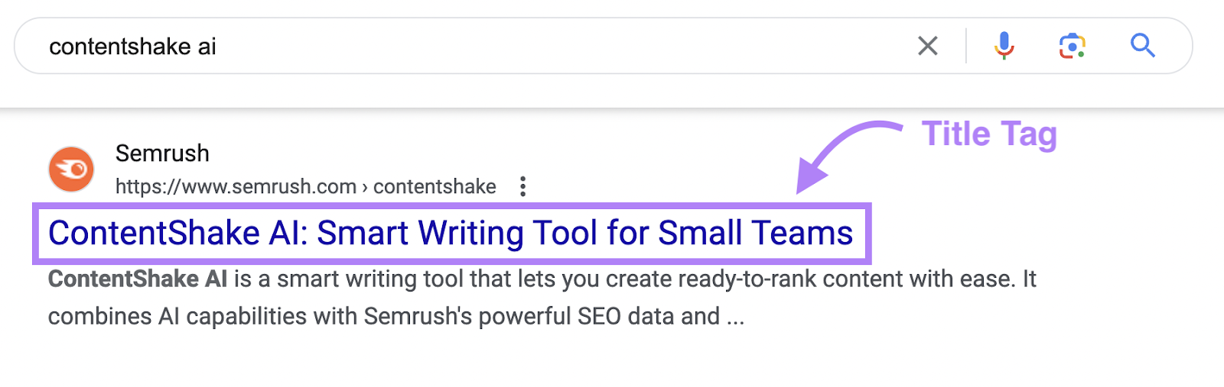Click the https://www.semrush.com domain text
The width and height of the screenshot is (1224, 387).
(x=236, y=186)
